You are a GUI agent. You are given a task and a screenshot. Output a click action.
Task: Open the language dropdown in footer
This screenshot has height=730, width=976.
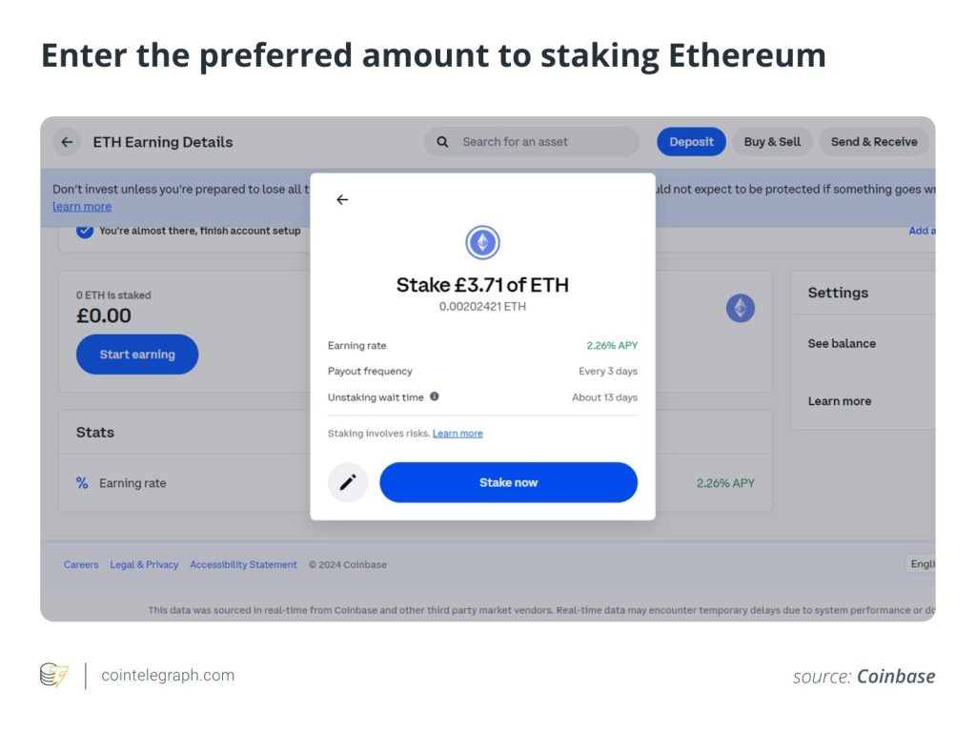pos(921,564)
